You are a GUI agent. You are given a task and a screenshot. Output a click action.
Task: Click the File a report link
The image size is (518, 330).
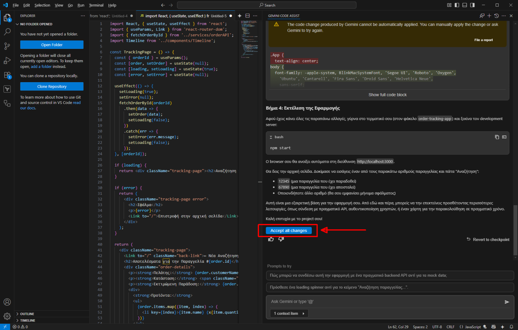483,40
